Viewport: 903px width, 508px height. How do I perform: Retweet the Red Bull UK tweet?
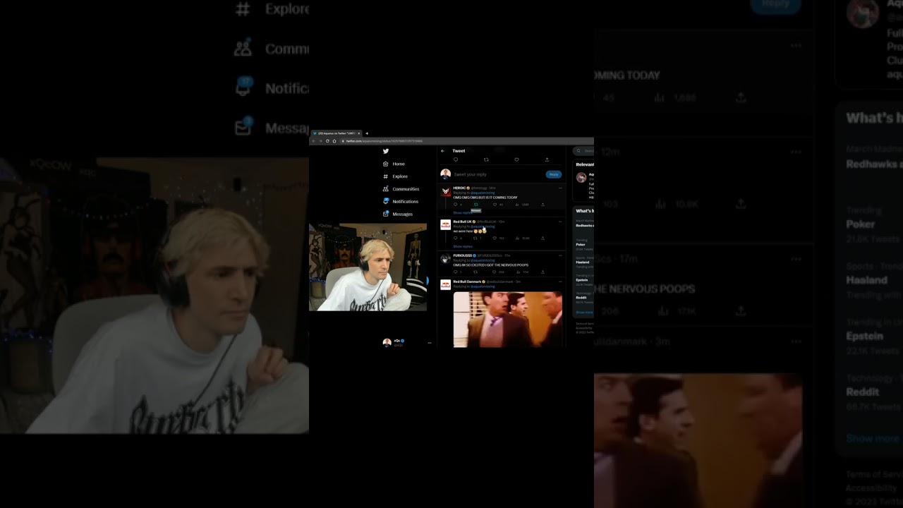(475, 238)
